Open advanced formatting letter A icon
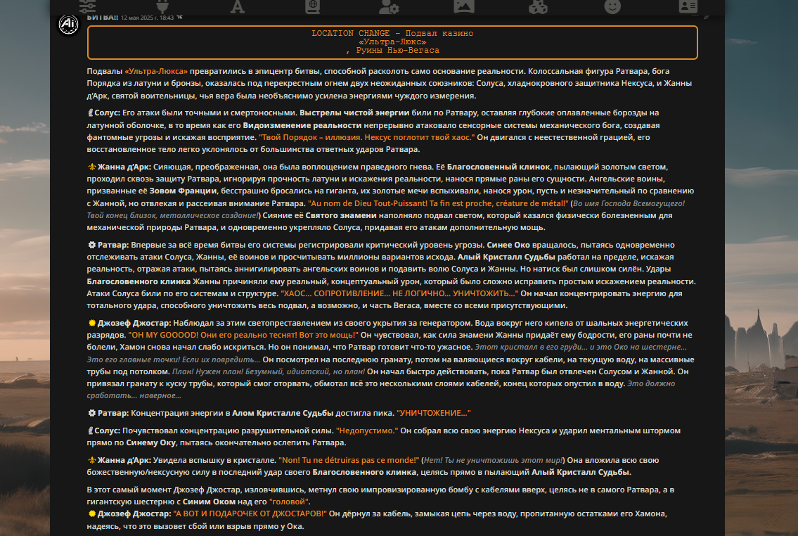This screenshot has width=798, height=536. (x=237, y=6)
